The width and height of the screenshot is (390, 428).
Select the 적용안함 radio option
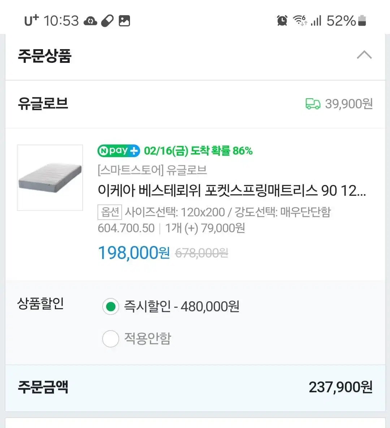110,339
